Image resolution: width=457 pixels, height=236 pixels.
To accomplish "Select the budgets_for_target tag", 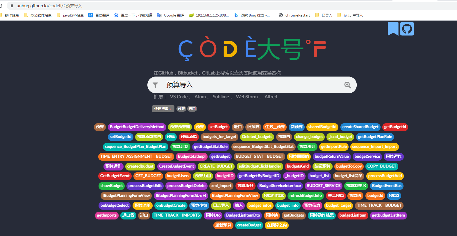I will tap(219, 137).
